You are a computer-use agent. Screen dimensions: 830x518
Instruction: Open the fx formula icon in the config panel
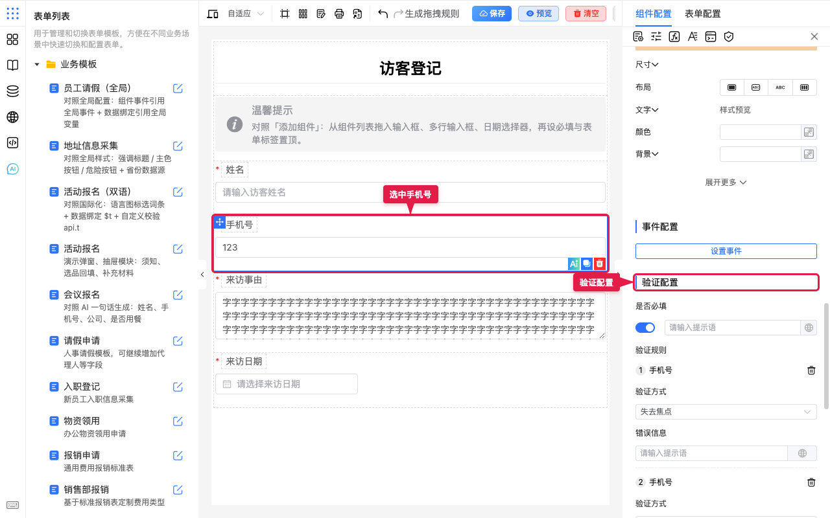674,37
